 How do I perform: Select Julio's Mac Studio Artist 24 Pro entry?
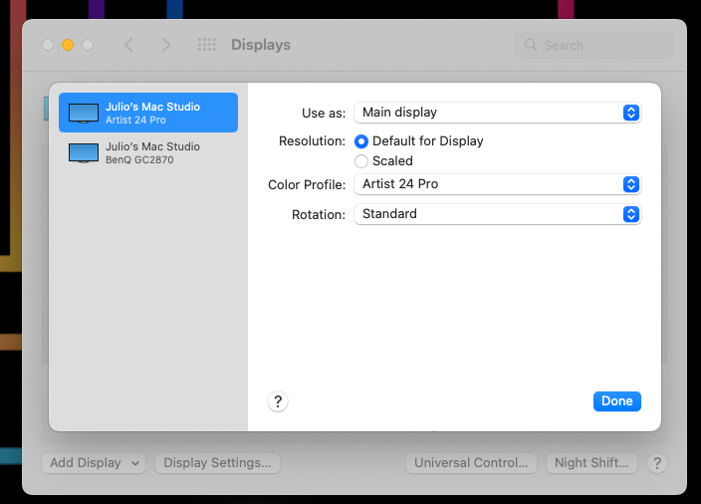pyautogui.click(x=148, y=113)
